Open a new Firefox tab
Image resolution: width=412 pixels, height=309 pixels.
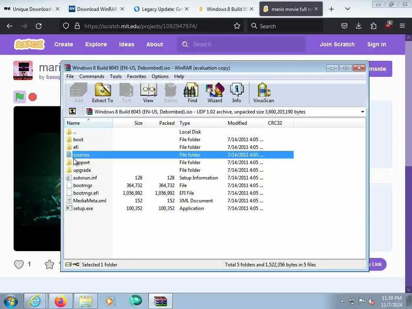click(x=332, y=9)
